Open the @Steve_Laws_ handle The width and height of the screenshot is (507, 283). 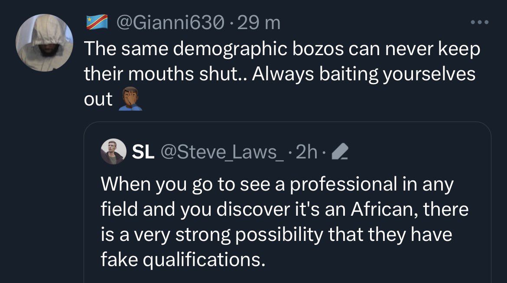click(222, 152)
